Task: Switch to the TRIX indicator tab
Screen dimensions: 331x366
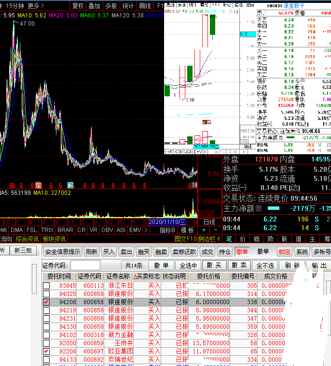Action: click(x=47, y=230)
